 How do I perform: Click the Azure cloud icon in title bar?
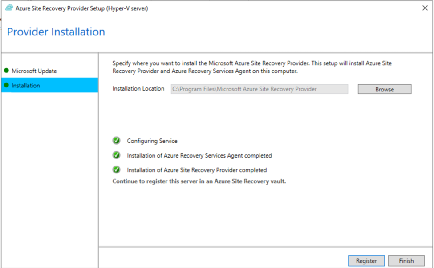click(9, 8)
